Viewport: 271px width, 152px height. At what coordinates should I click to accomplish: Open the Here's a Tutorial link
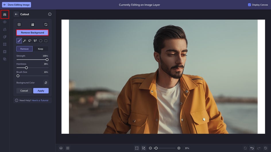tap(40, 100)
